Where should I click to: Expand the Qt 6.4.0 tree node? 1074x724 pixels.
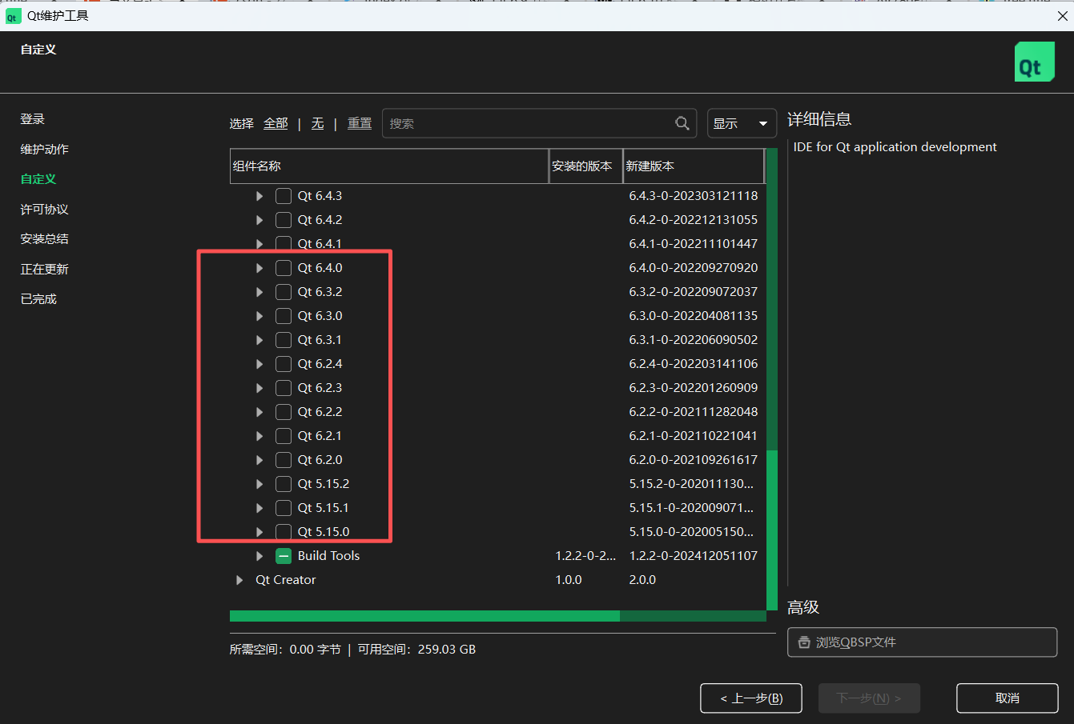click(259, 268)
